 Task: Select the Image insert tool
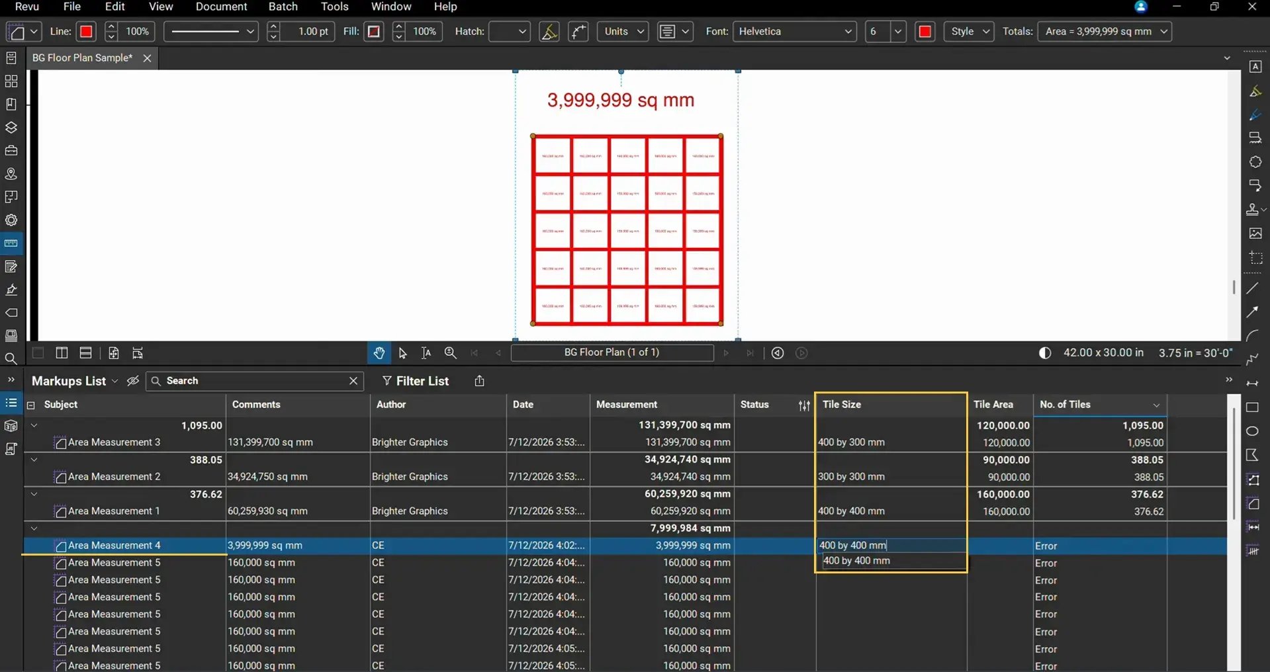pyautogui.click(x=1255, y=233)
